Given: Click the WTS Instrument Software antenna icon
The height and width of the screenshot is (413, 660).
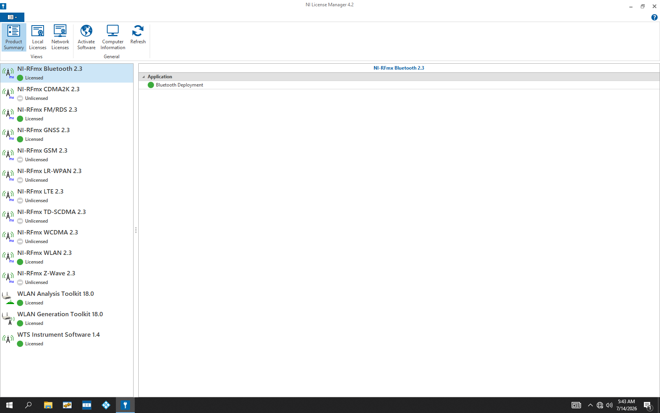Looking at the screenshot, I should (8, 339).
